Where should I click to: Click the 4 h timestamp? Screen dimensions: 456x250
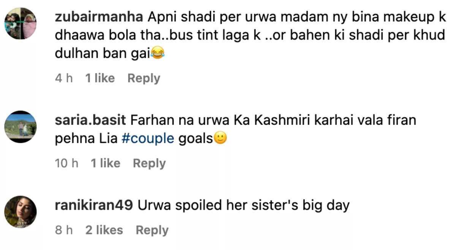[64, 78]
